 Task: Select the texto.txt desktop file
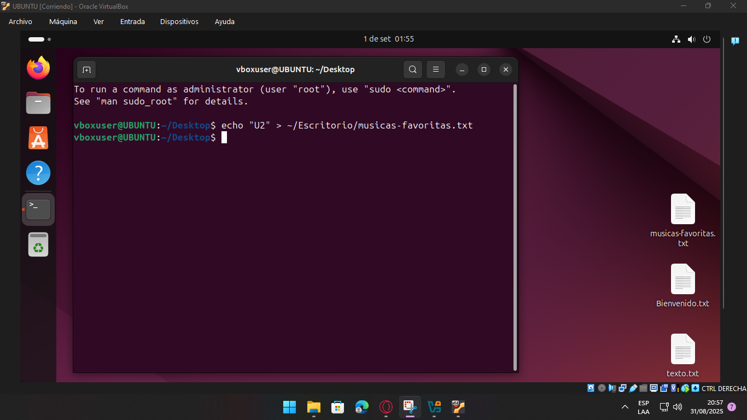[683, 355]
